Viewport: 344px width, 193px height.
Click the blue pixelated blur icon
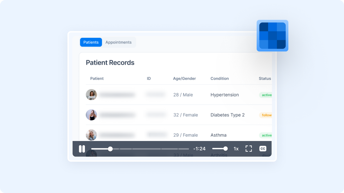272,36
